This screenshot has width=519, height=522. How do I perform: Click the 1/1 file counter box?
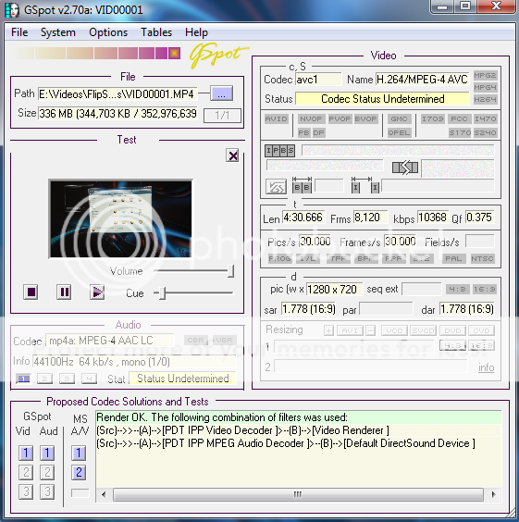(222, 116)
